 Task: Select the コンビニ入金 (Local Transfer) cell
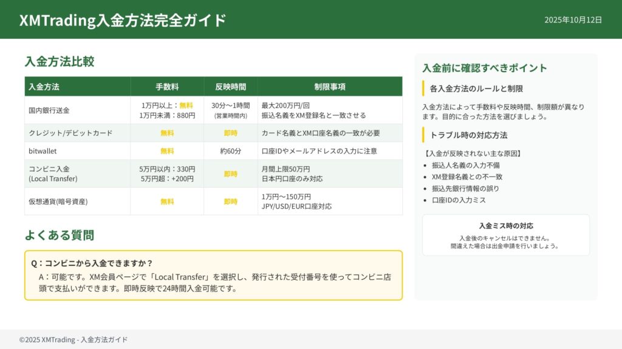[x=53, y=174]
